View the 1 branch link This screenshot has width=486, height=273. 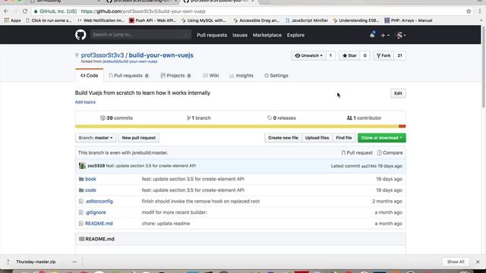coord(199,118)
